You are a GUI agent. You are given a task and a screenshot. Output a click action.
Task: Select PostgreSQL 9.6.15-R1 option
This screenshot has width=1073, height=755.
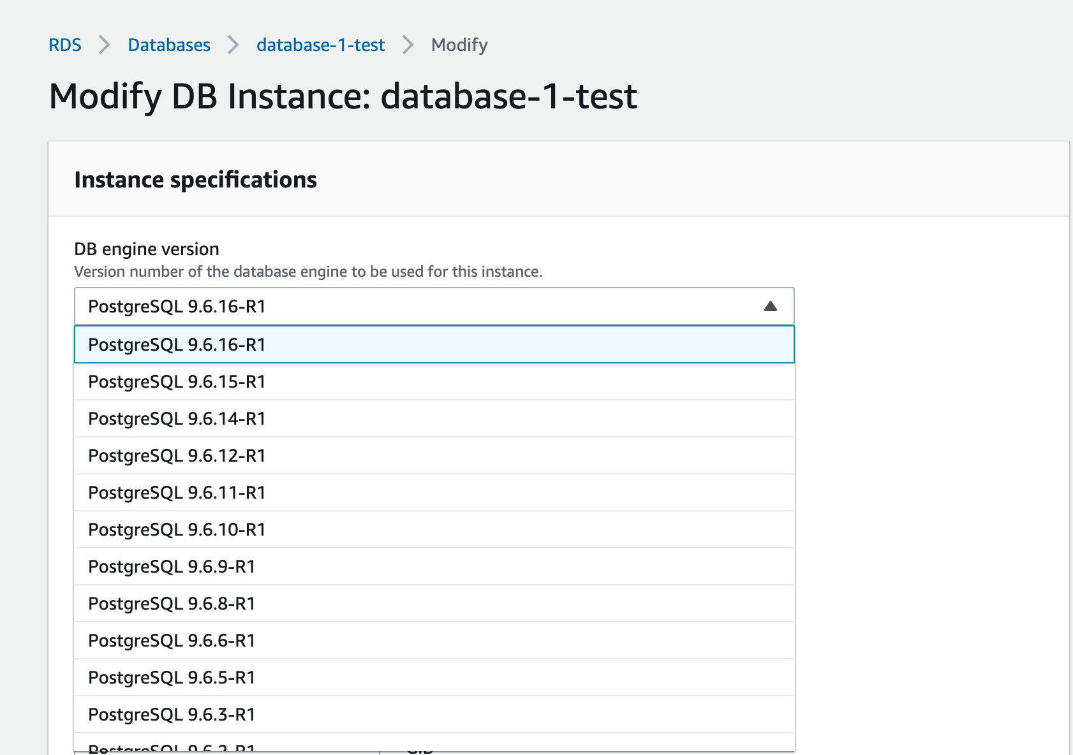[x=434, y=382]
